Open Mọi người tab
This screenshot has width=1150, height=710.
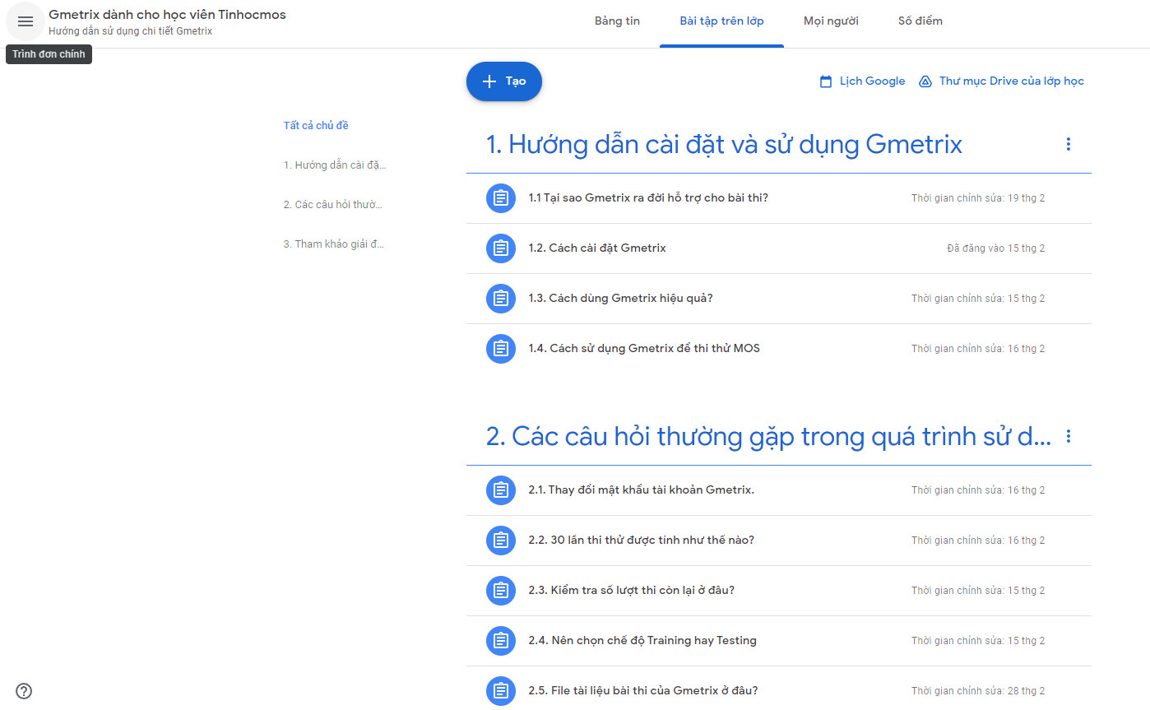pos(831,21)
